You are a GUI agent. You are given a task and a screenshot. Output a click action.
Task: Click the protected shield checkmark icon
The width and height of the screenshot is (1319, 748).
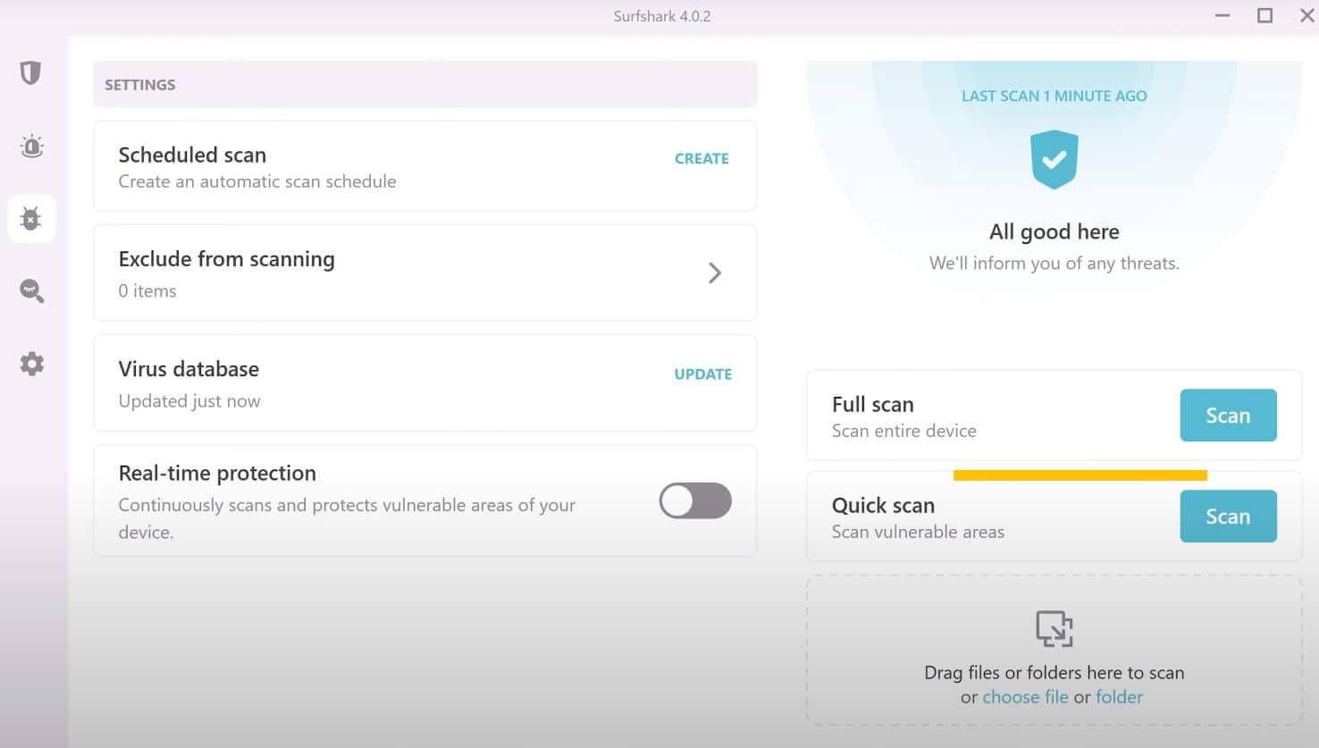click(x=1054, y=159)
